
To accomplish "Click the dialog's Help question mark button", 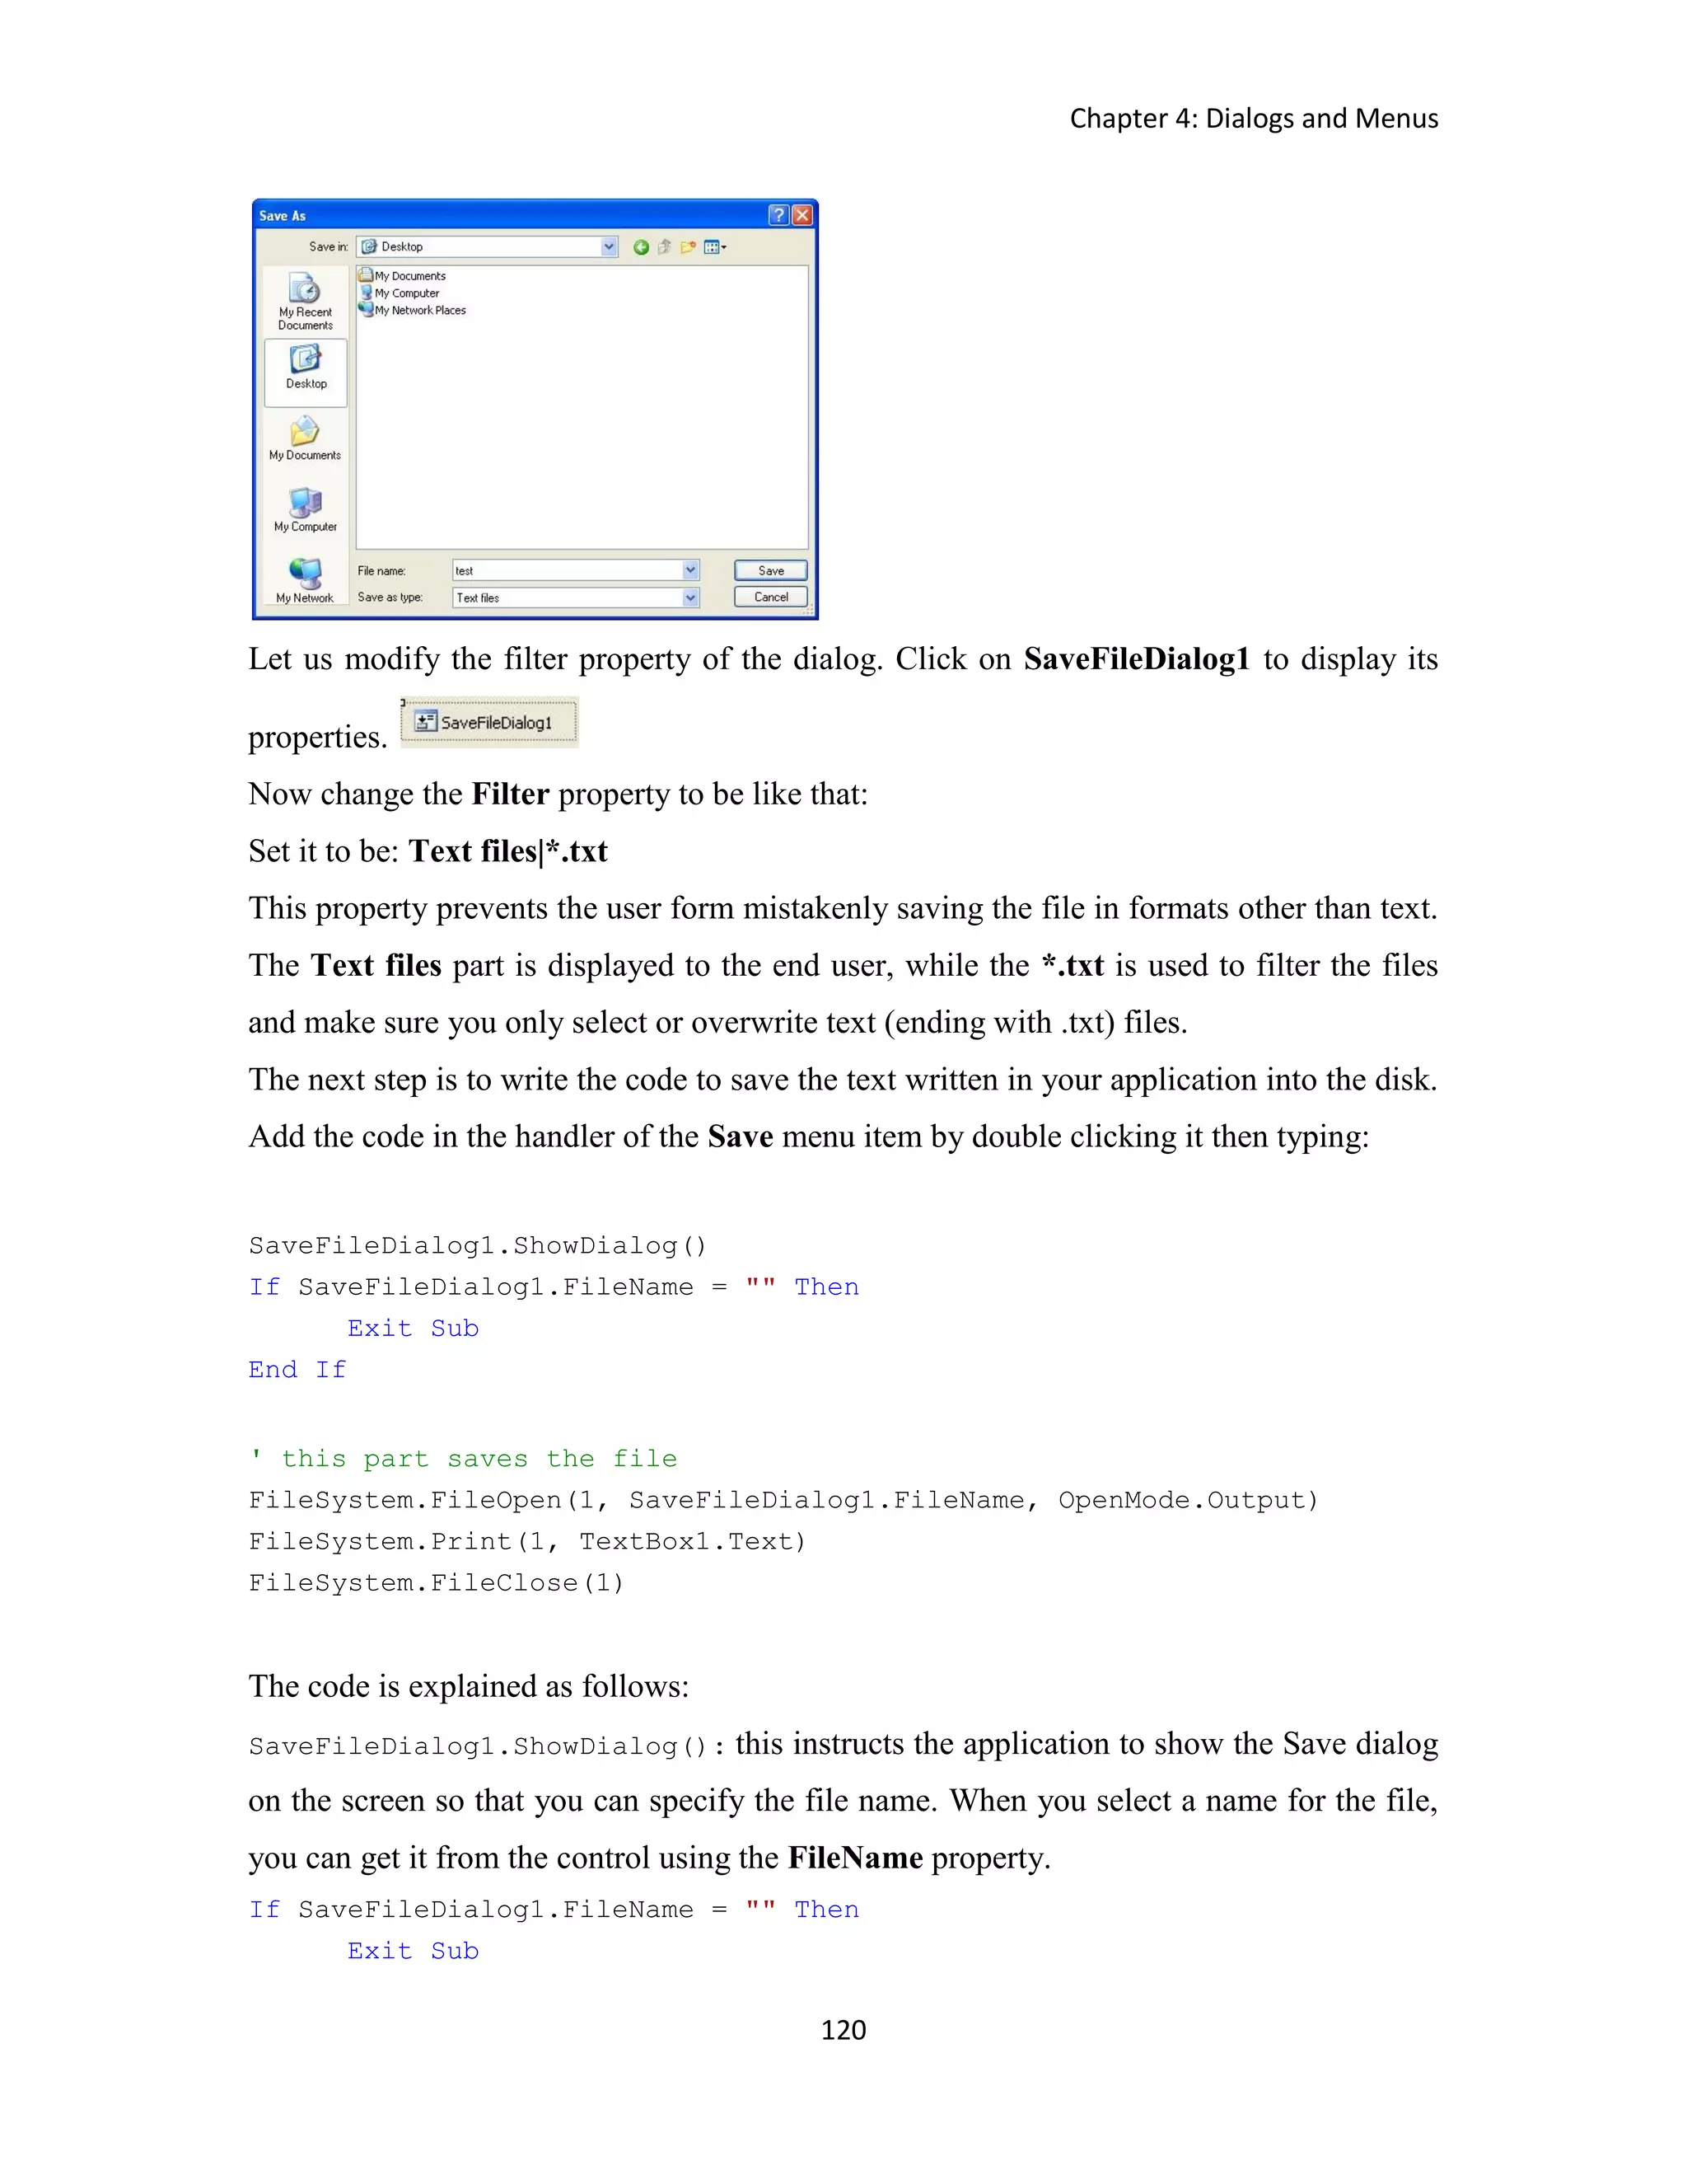I will [x=778, y=215].
